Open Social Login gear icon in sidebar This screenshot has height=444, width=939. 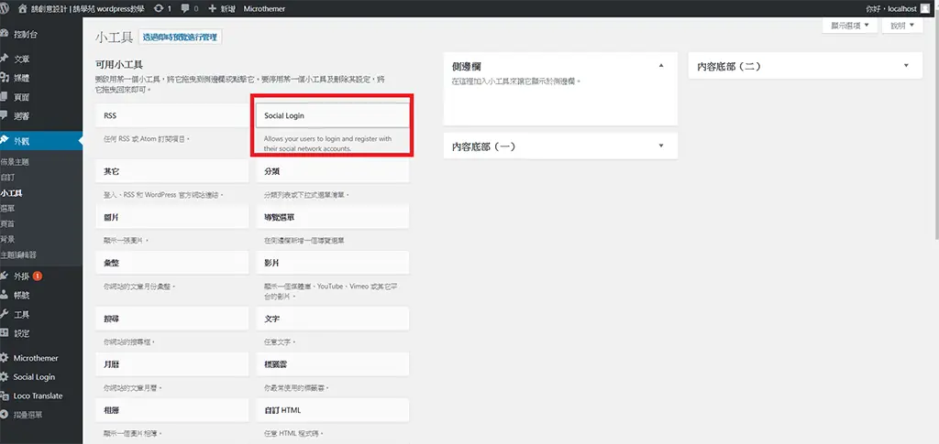point(5,377)
